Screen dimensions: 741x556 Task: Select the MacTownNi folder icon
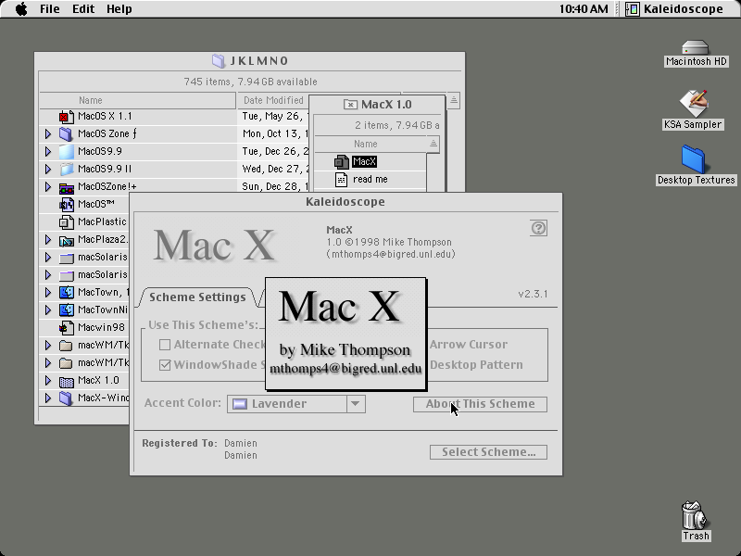click(x=66, y=310)
